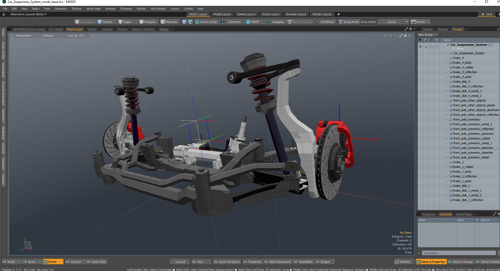
Task: Click the camera column header icon
Action: [x=426, y=40]
